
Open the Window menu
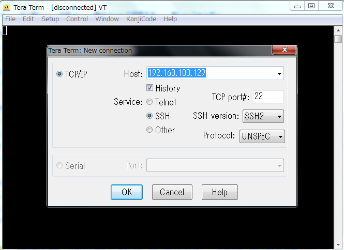(107, 19)
